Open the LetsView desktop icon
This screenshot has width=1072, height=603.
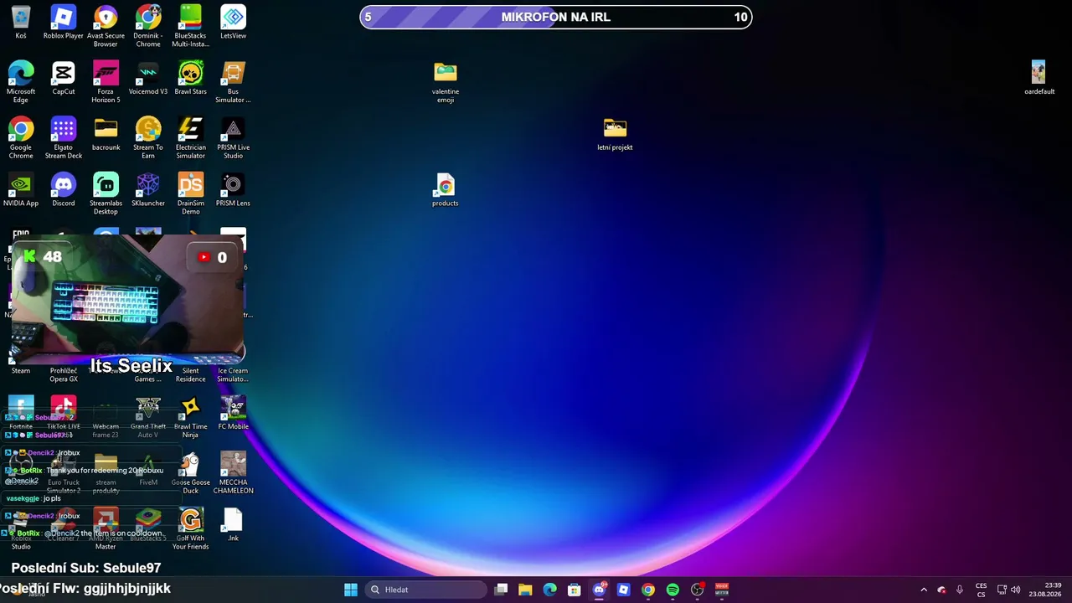pyautogui.click(x=233, y=23)
